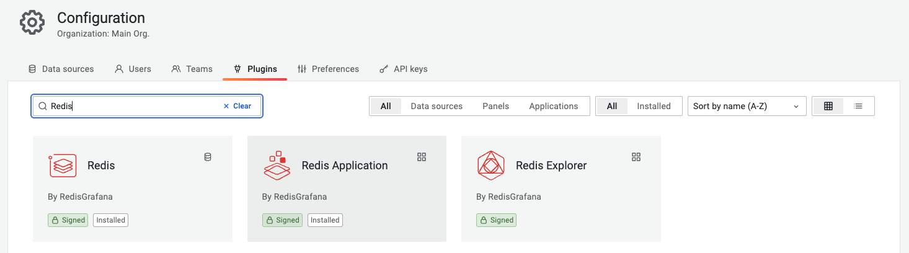Switch to grid view layout
This screenshot has height=253, width=909.
(x=828, y=106)
